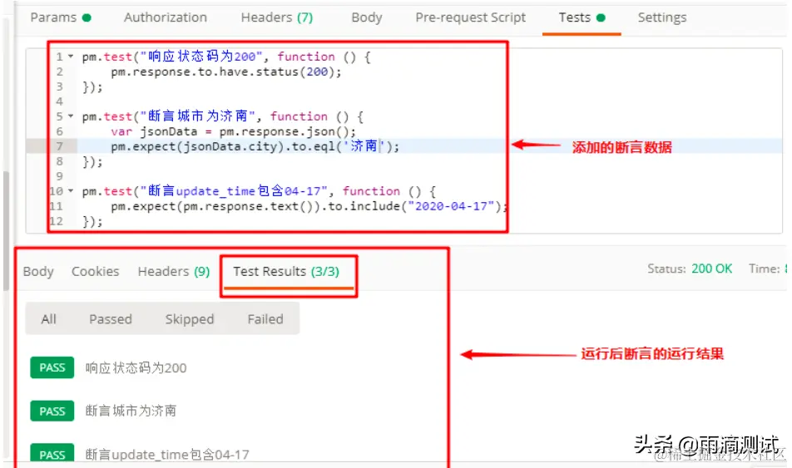Click PASS badge for 断言城市为济南
The height and width of the screenshot is (468, 792).
(52, 411)
